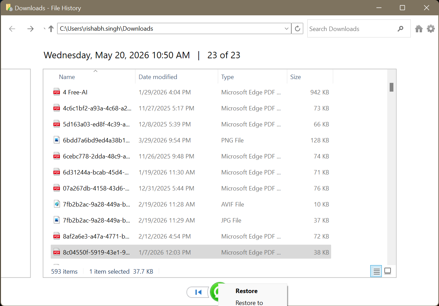Click the PDF icon of 4 Free-AI
Screen dimensions: 439x306
pos(56,92)
